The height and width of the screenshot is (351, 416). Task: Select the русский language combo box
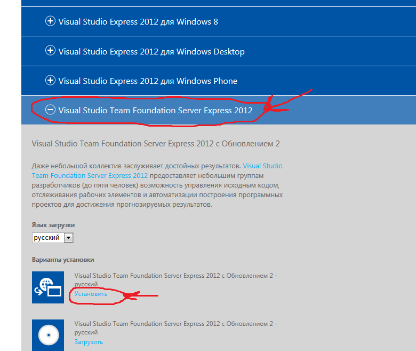point(52,238)
